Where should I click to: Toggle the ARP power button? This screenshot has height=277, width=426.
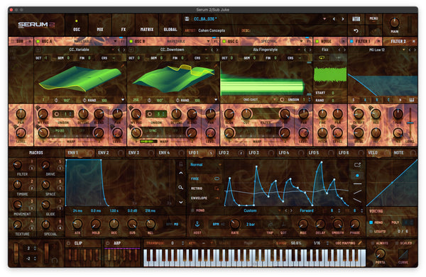[108, 243]
